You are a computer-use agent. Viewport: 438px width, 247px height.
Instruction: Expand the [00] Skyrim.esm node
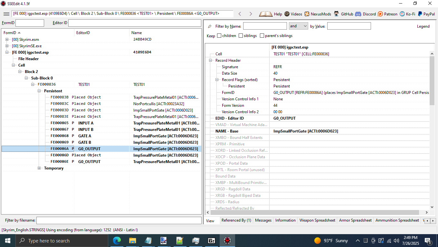pos(7,40)
